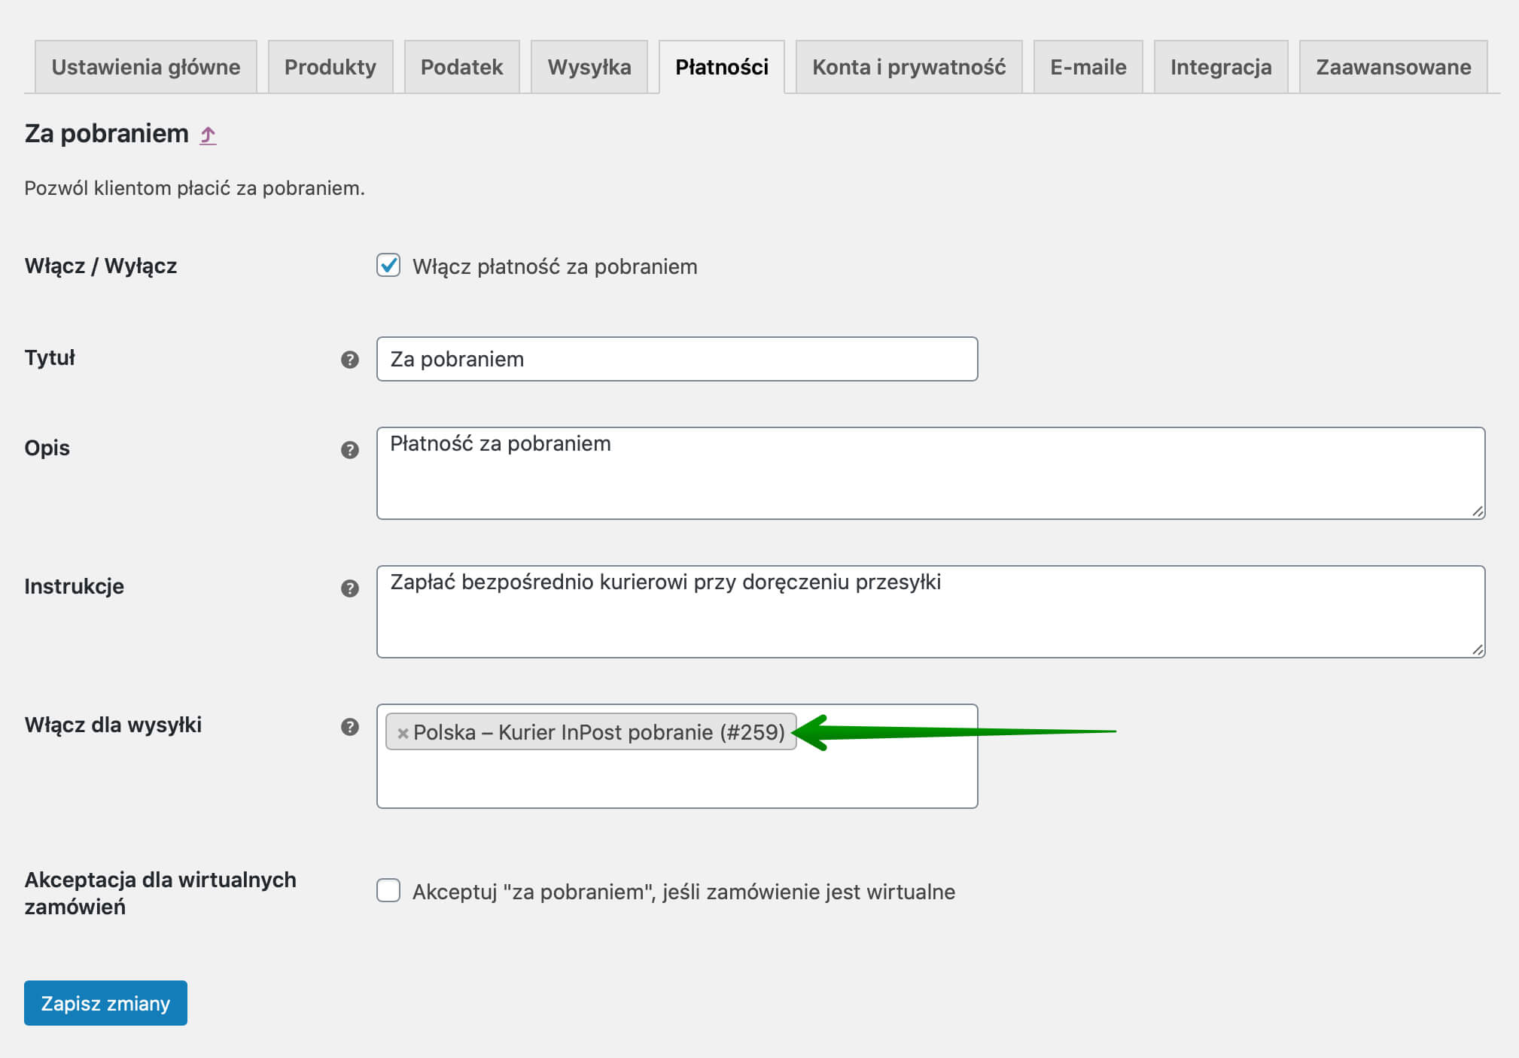Open the E-maile tab
Viewport: 1519px width, 1058px height.
(x=1088, y=67)
